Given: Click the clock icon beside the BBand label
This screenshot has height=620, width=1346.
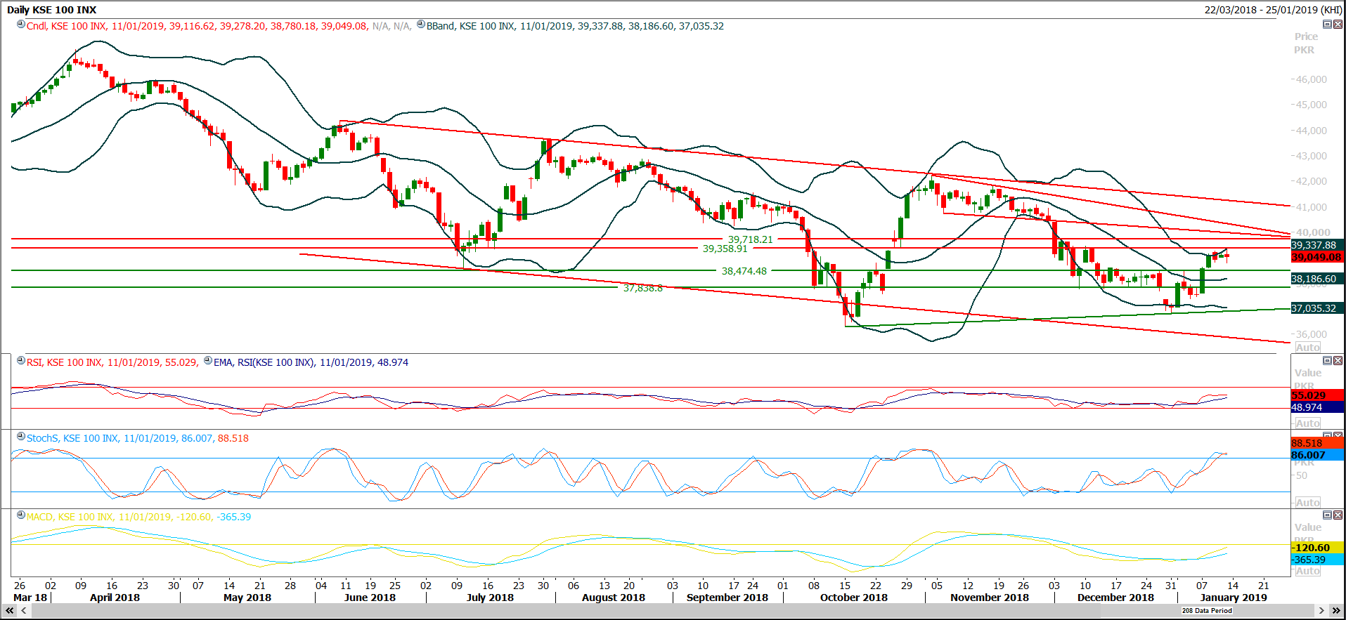Looking at the screenshot, I should (421, 25).
